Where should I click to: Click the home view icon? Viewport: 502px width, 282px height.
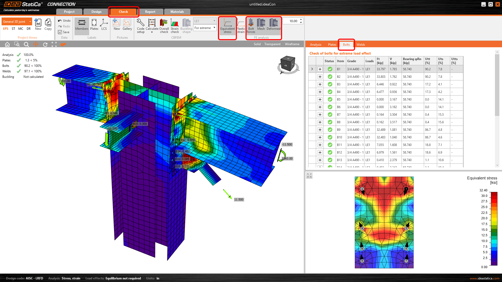click(7, 44)
